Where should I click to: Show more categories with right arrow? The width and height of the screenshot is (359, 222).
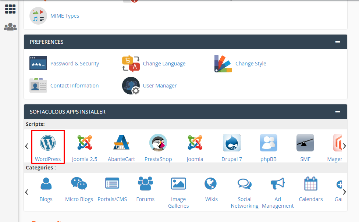point(344,192)
